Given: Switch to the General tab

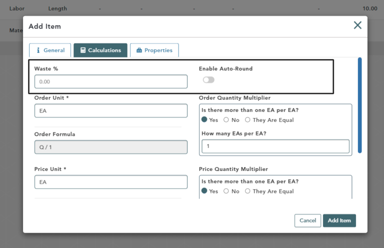Looking at the screenshot, I should click(x=50, y=50).
